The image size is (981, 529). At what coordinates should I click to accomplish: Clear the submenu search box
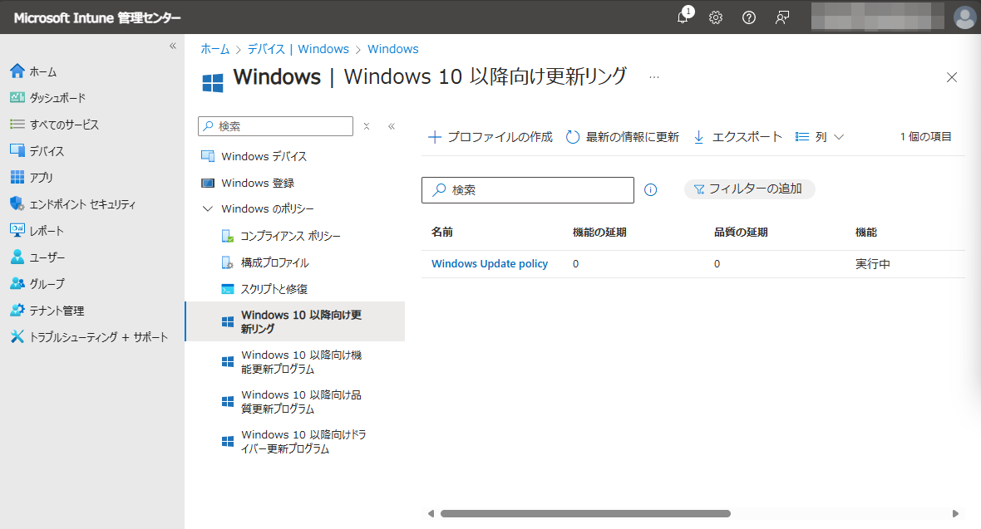click(x=367, y=126)
